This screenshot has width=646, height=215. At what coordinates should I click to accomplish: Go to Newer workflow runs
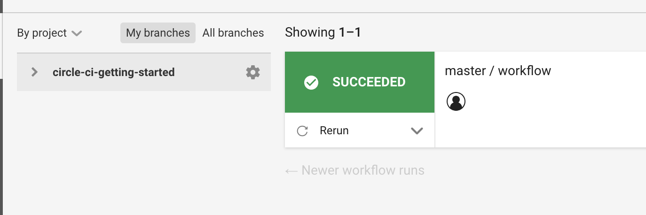(362, 170)
